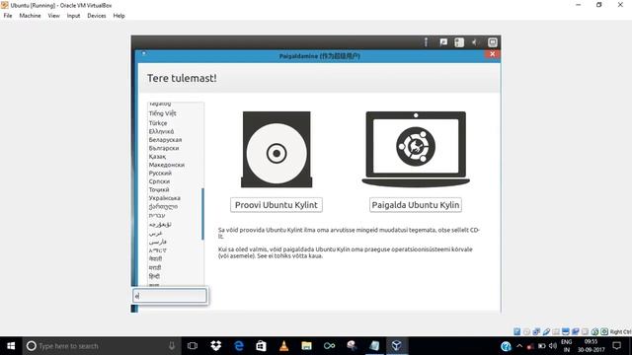
Task: Select Беларуская in the language list
Action: coord(165,140)
